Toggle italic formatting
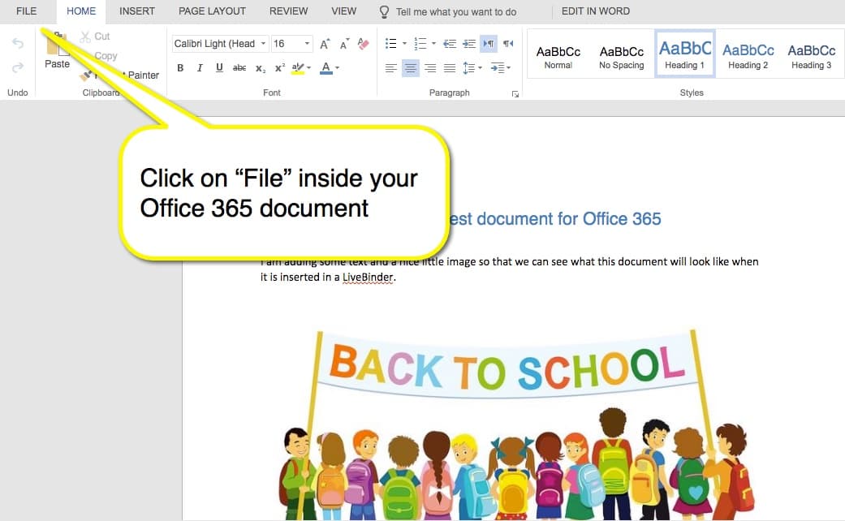Viewport: 845px width, 521px height. coord(200,68)
